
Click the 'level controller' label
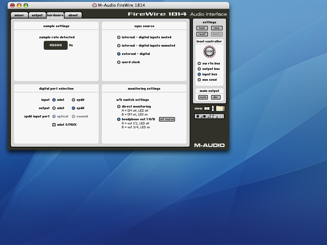coord(209,41)
